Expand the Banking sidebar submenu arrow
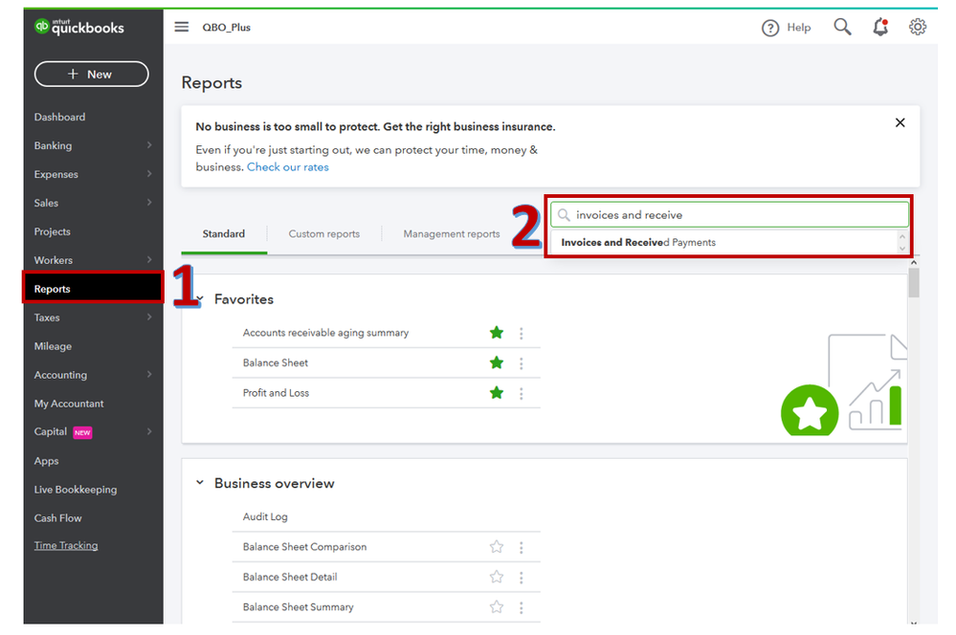 pos(149,145)
